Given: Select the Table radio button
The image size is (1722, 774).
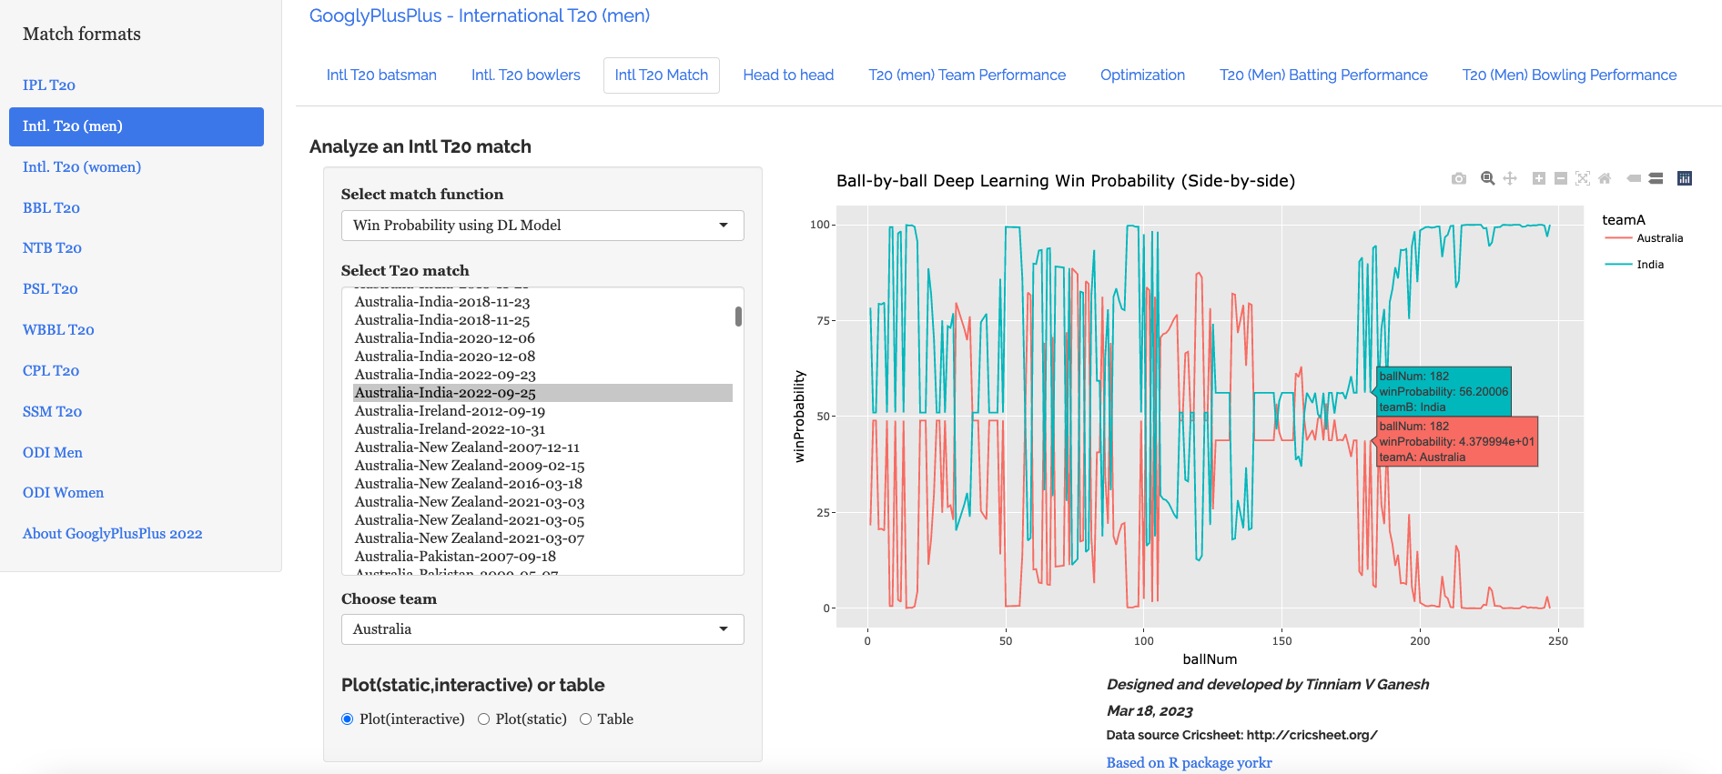Looking at the screenshot, I should [x=585, y=719].
